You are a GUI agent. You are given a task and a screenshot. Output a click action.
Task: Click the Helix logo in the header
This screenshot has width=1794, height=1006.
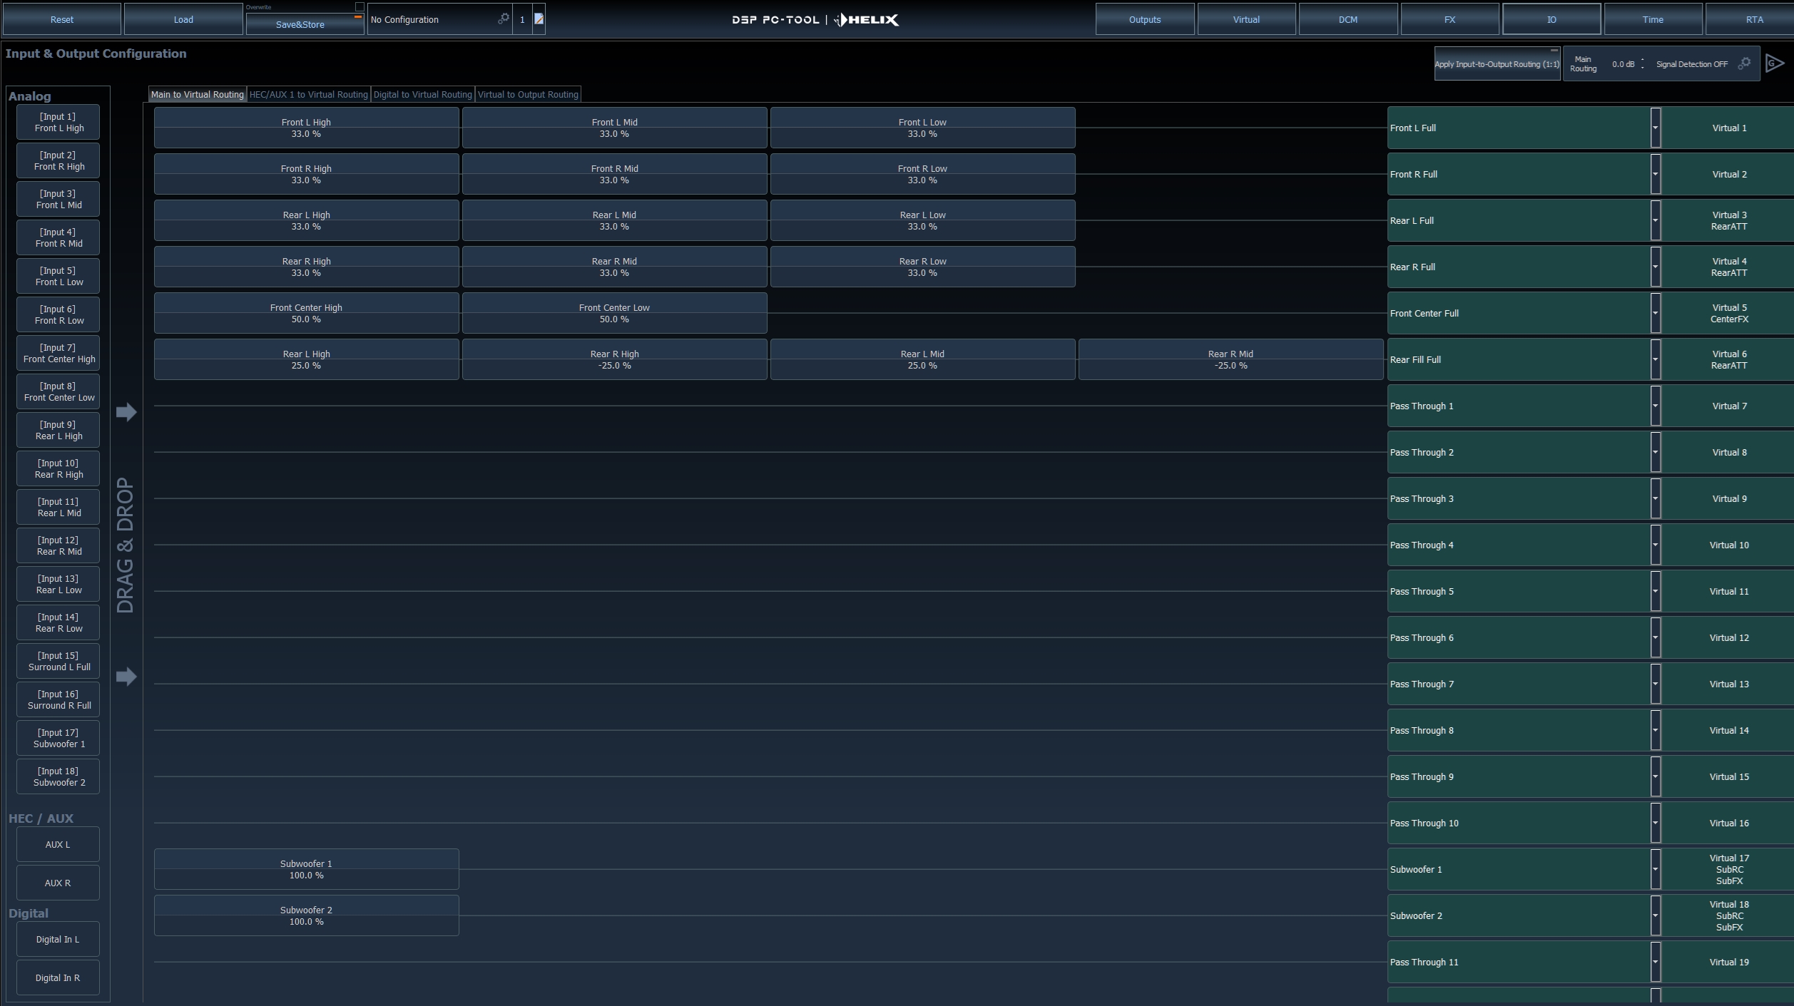pos(867,20)
